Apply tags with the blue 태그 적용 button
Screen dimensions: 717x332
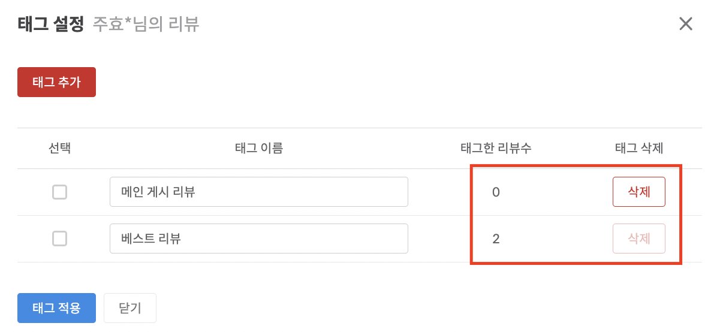[56, 308]
